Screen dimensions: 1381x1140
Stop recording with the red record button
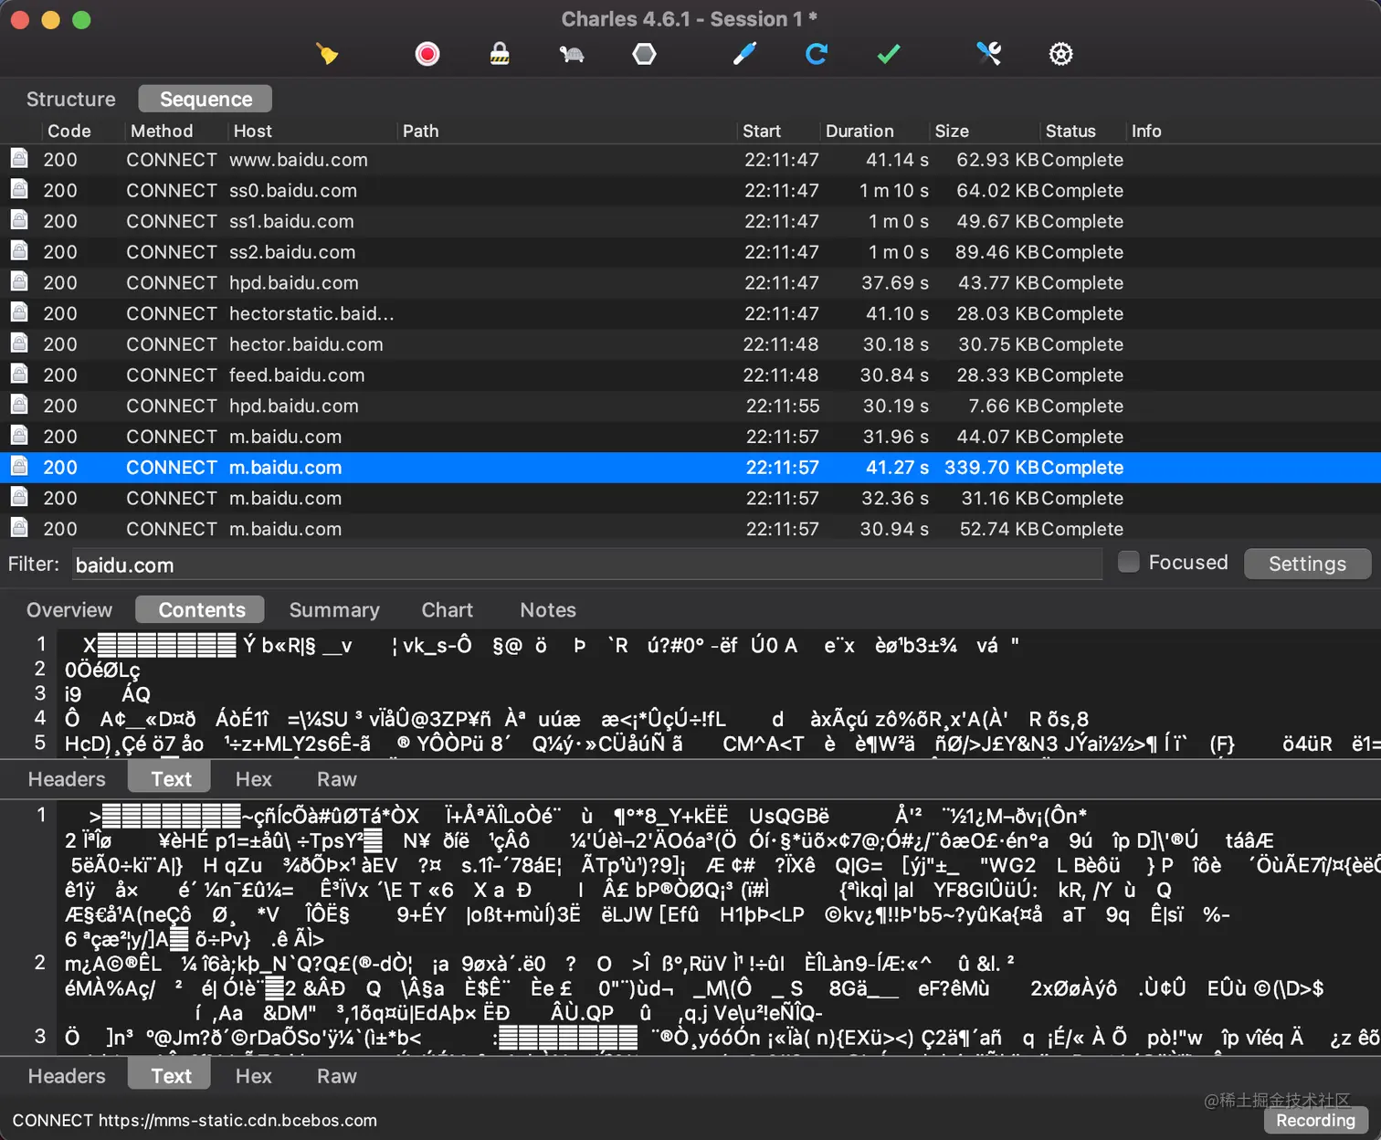427,54
